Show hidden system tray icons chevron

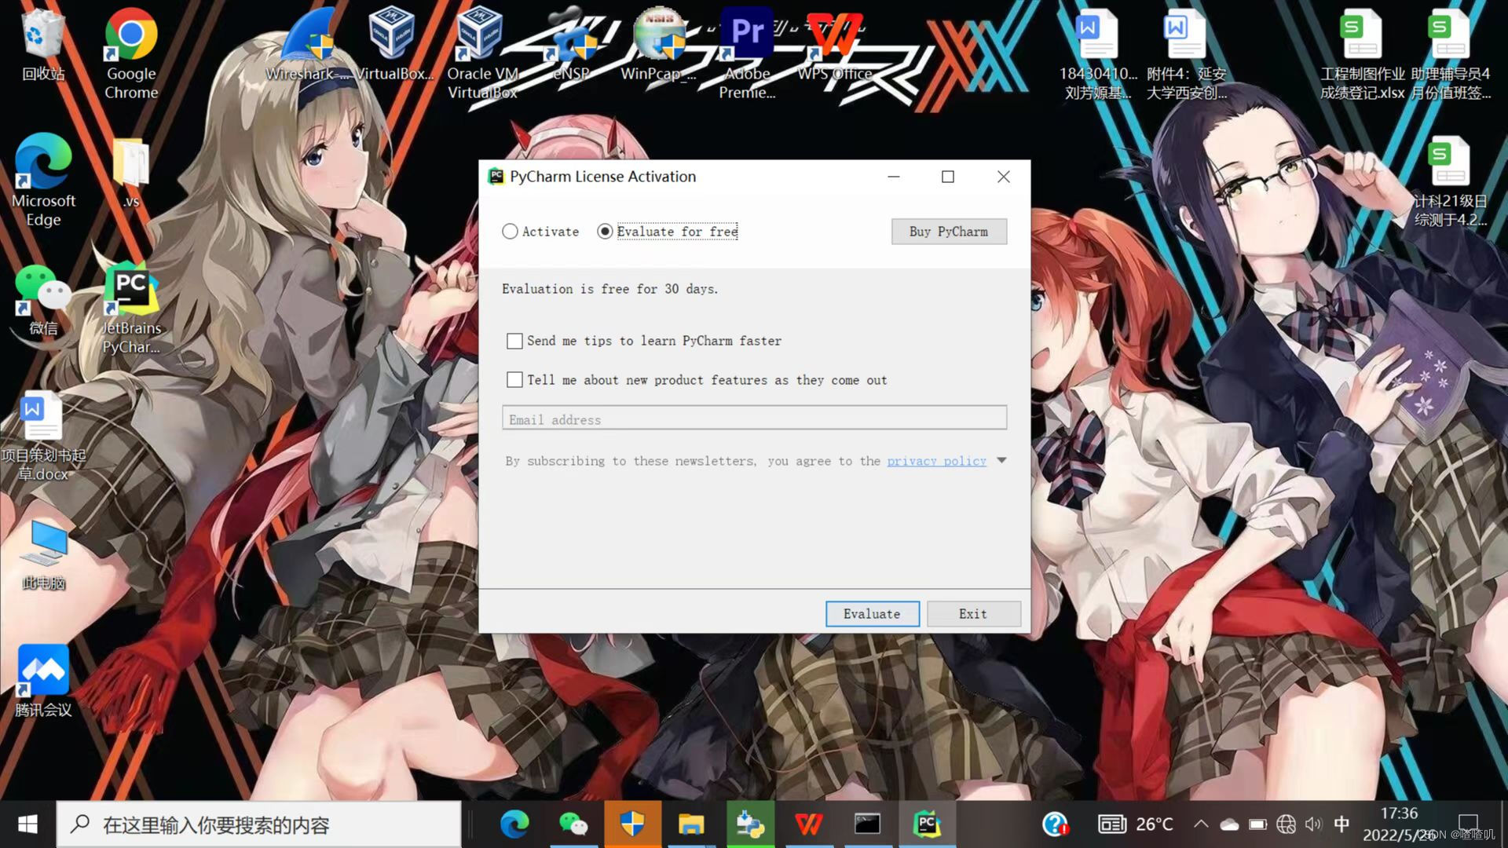[x=1201, y=824]
